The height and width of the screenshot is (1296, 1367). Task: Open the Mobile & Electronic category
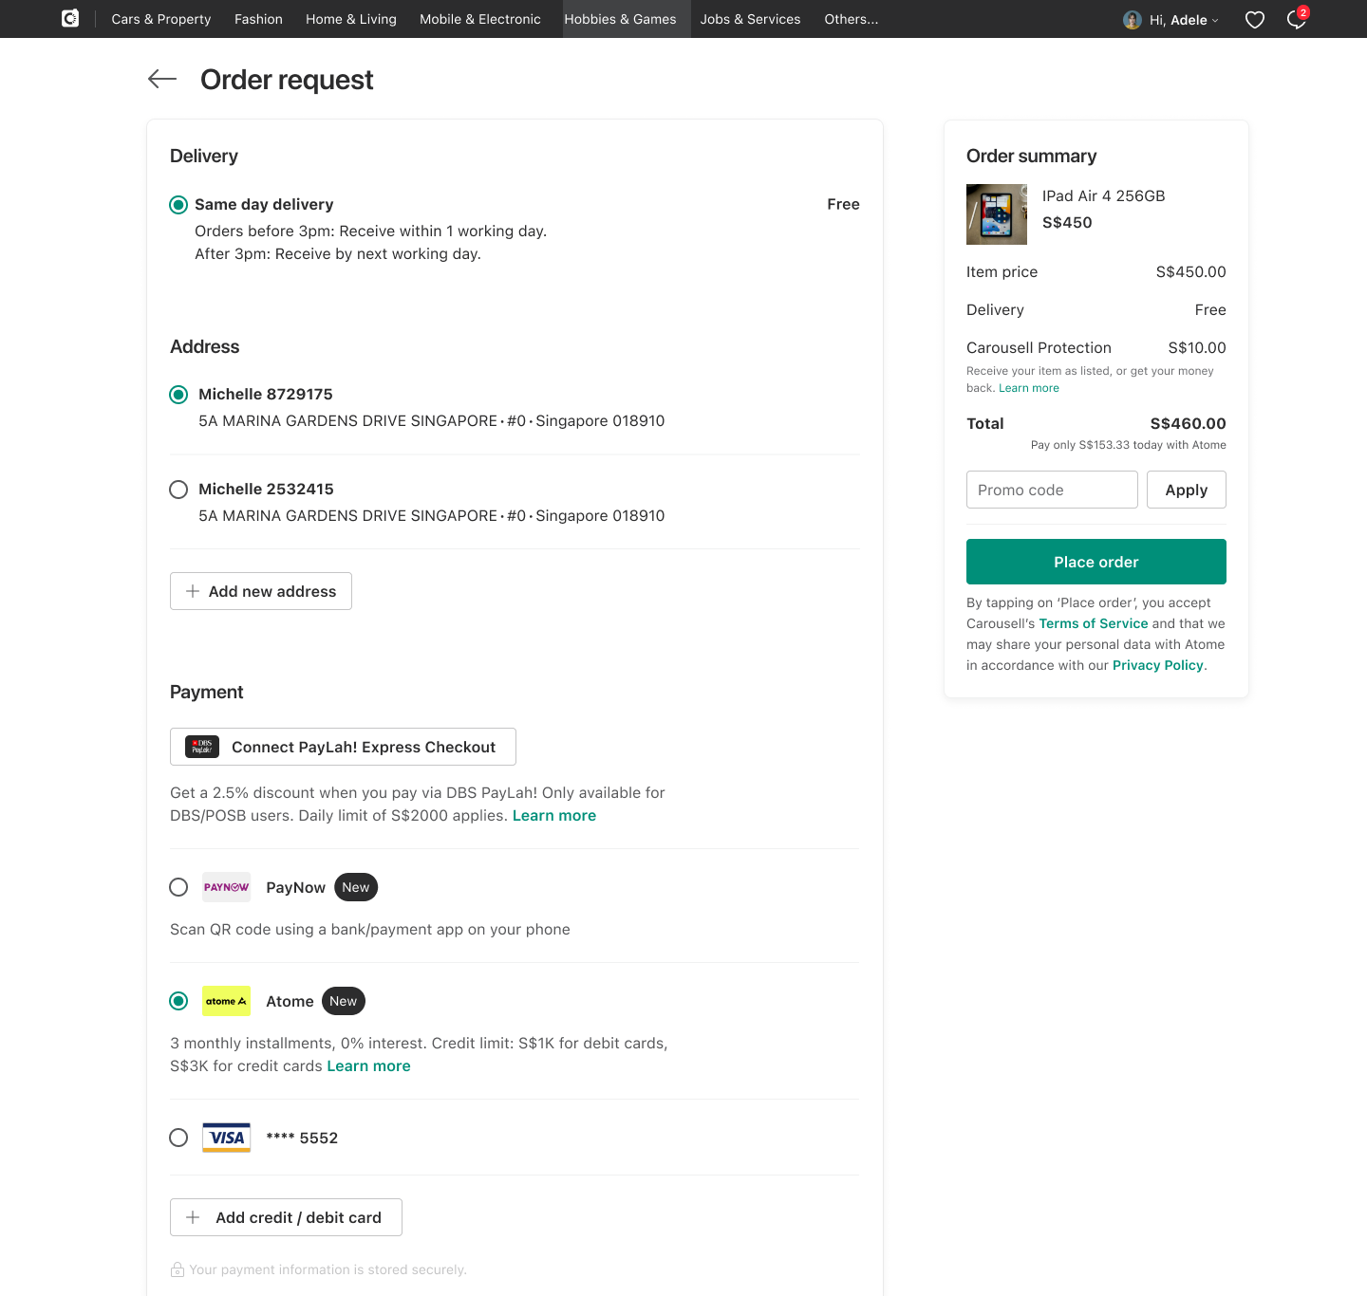[479, 19]
